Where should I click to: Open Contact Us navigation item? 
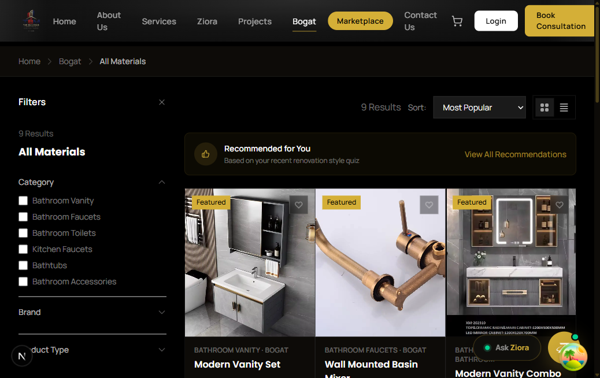pos(421,21)
